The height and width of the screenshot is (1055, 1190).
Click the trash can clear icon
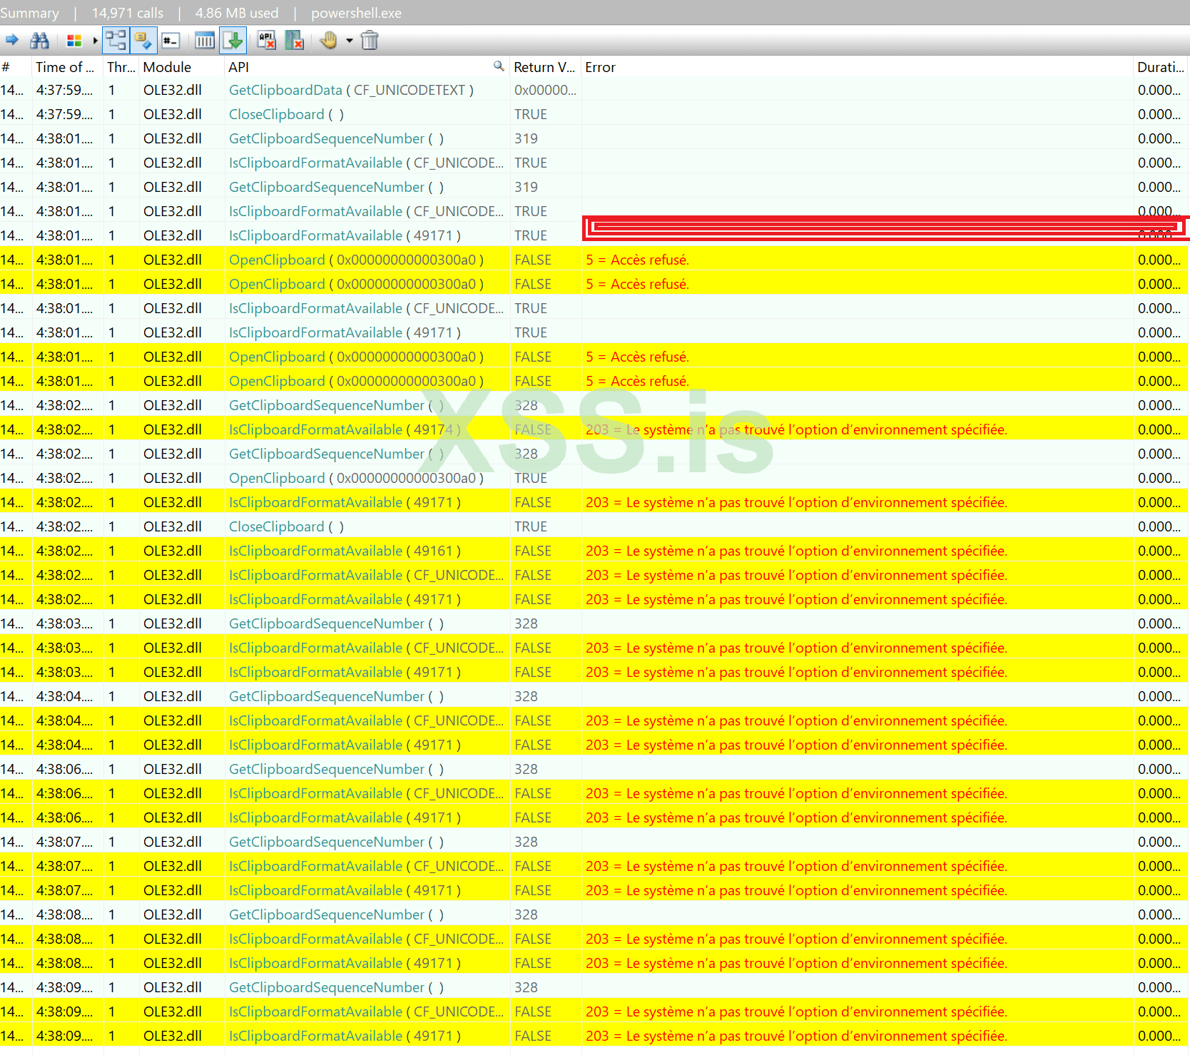370,41
